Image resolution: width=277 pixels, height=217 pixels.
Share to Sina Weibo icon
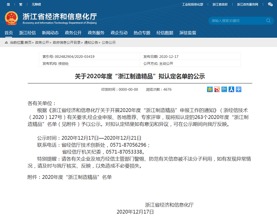217,89
